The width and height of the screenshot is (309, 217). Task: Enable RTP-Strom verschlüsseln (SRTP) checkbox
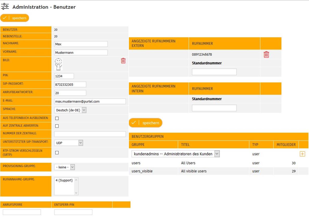(57, 152)
